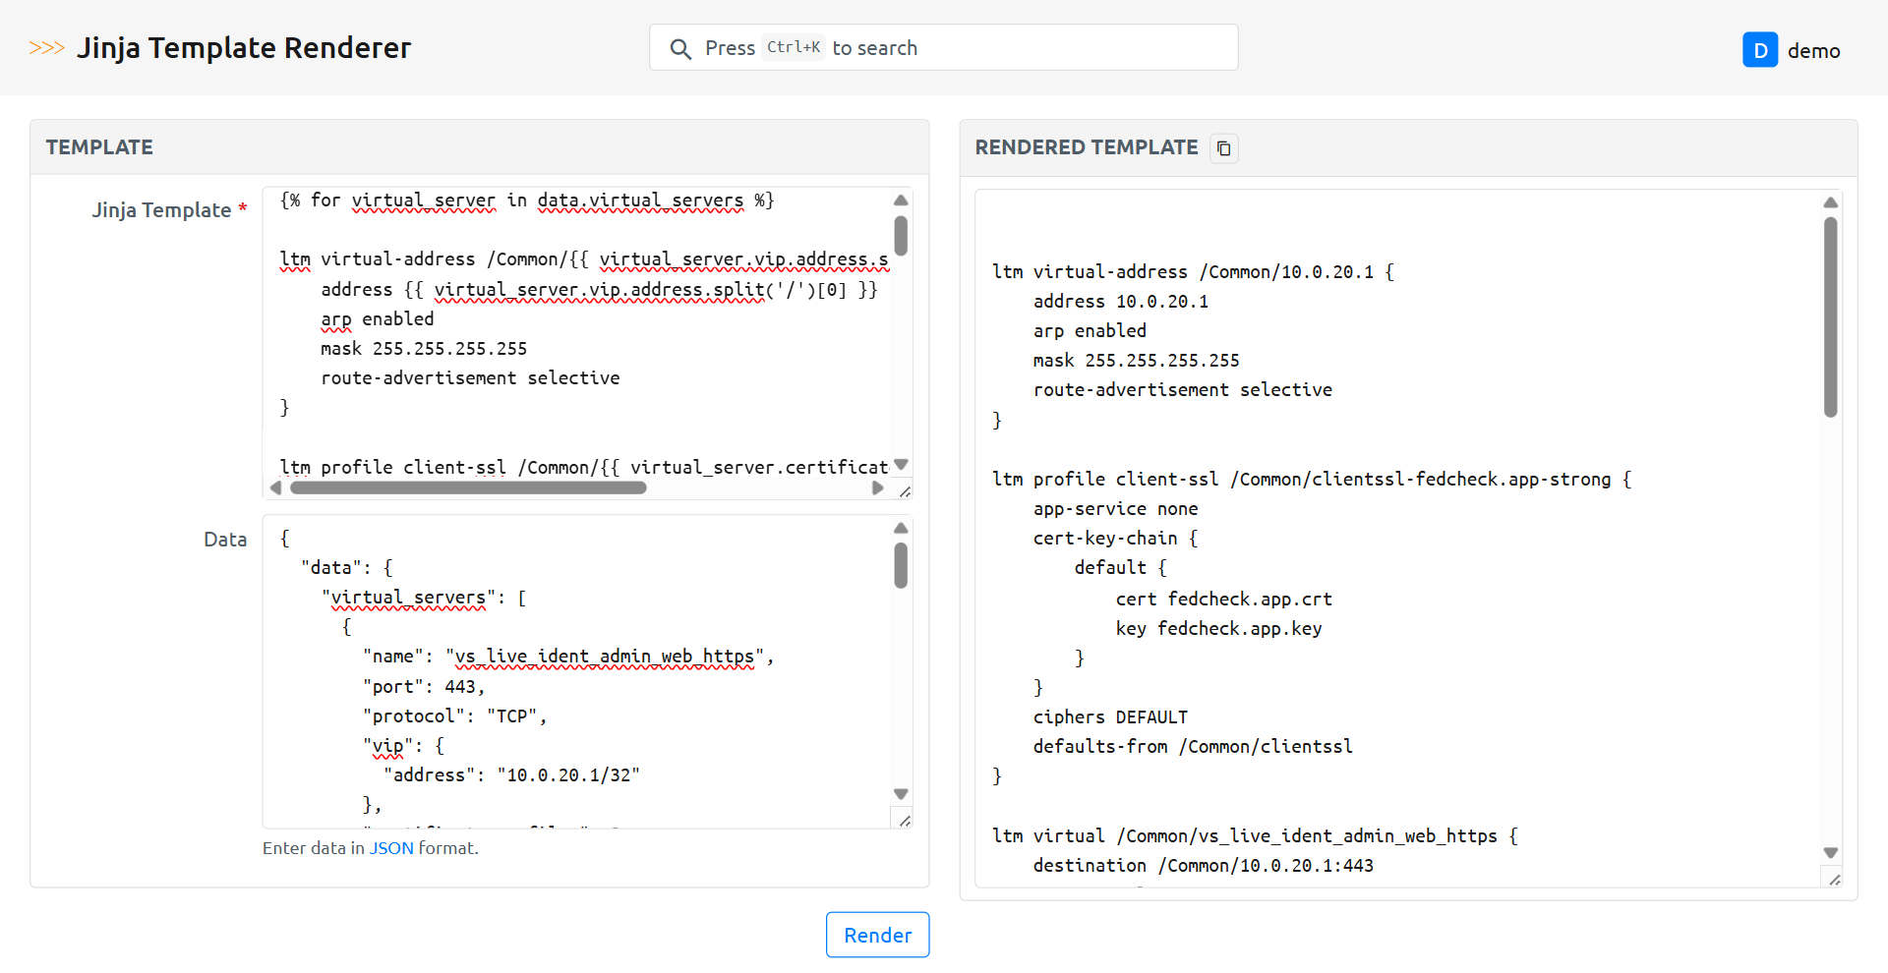Click scroll up arrow in Data box

tap(901, 529)
